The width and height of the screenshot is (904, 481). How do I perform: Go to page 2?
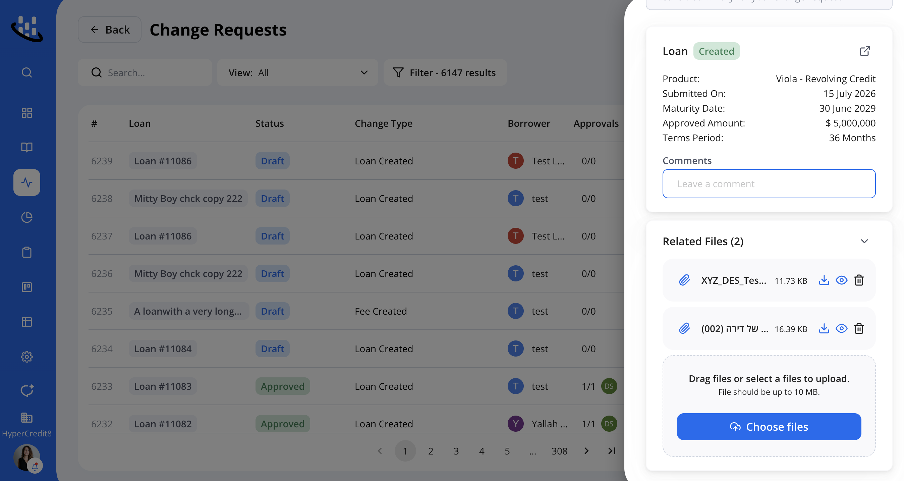(431, 451)
